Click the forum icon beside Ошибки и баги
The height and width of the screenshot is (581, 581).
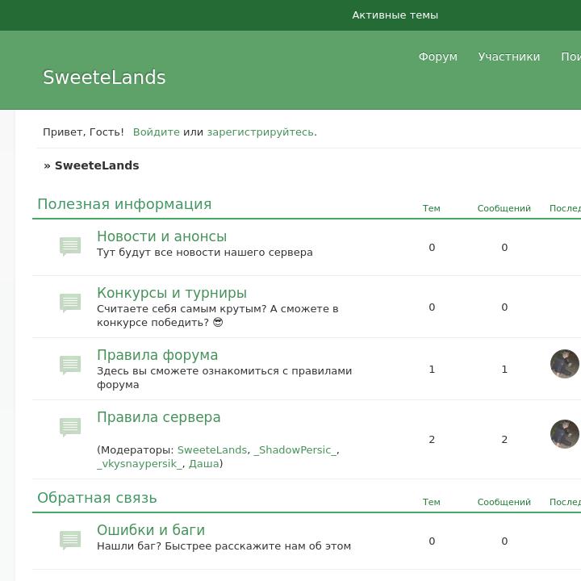(x=70, y=540)
